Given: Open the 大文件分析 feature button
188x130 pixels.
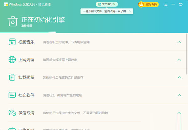Looking at the screenshot, I should point(107,4).
